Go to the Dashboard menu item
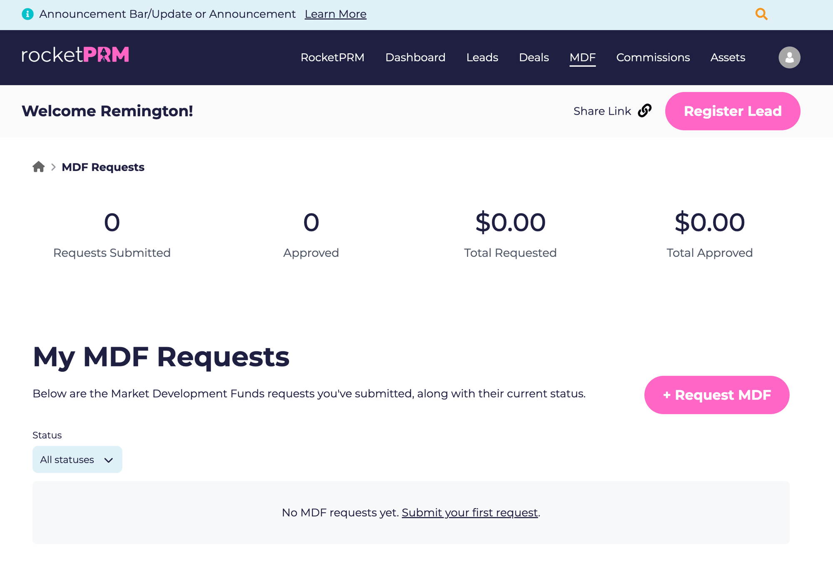Screen dimensions: 833x580 (415, 58)
